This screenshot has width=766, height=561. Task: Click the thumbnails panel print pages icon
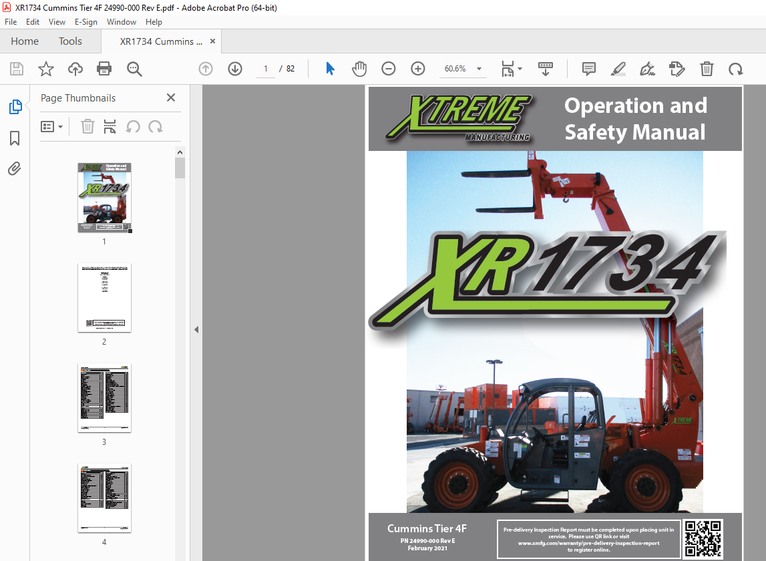pos(110,127)
